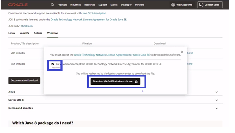Screen dimensions: 235x133
Task: Open the Developer menu
Action: [x=126, y=5]
